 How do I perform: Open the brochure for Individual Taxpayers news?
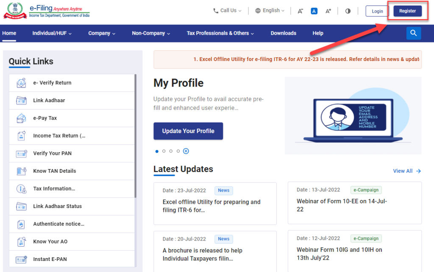[215, 251]
